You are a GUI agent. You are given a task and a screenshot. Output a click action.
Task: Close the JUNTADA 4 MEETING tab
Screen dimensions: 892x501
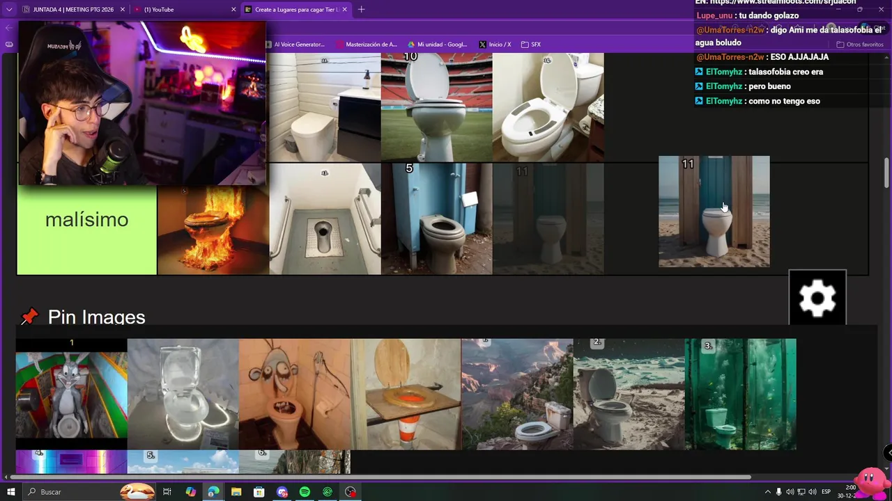pos(123,10)
